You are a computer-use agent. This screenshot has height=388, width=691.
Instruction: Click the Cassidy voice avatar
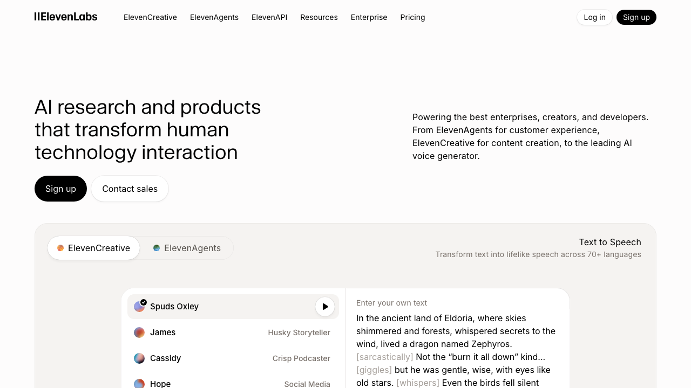(139, 358)
